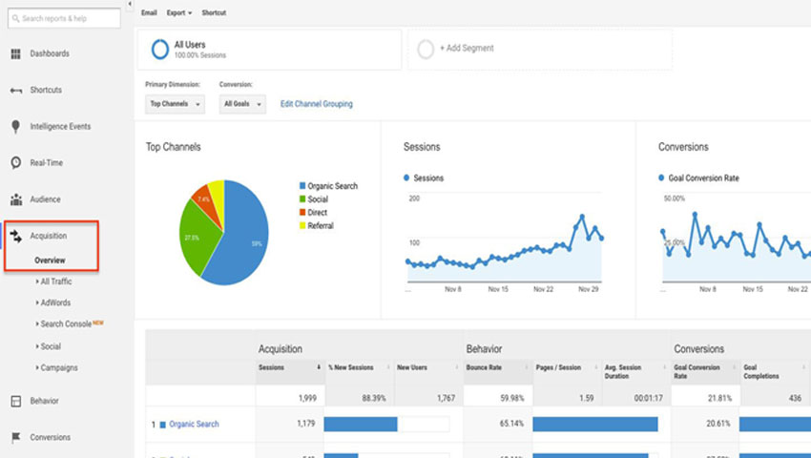This screenshot has width=811, height=458.
Task: Click the Organic Search link in table
Action: tap(194, 424)
